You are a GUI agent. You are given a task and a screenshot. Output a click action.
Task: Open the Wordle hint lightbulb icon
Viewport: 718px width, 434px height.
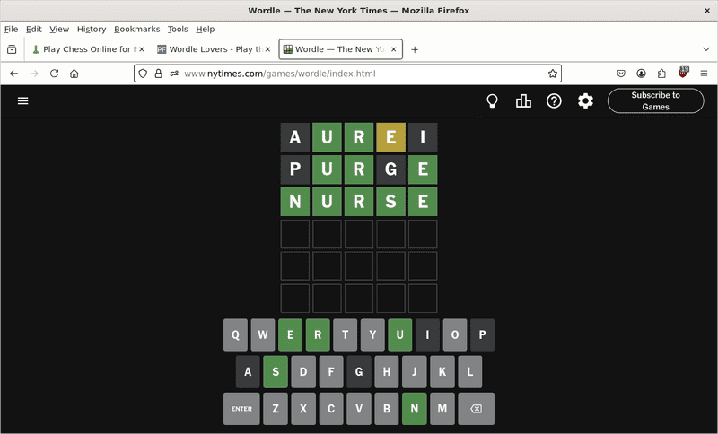tap(492, 101)
